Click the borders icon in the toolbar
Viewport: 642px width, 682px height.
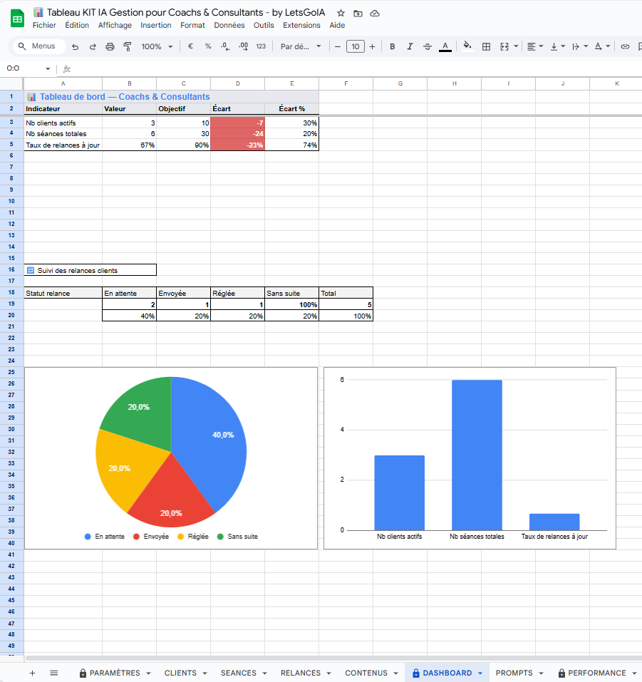click(486, 46)
